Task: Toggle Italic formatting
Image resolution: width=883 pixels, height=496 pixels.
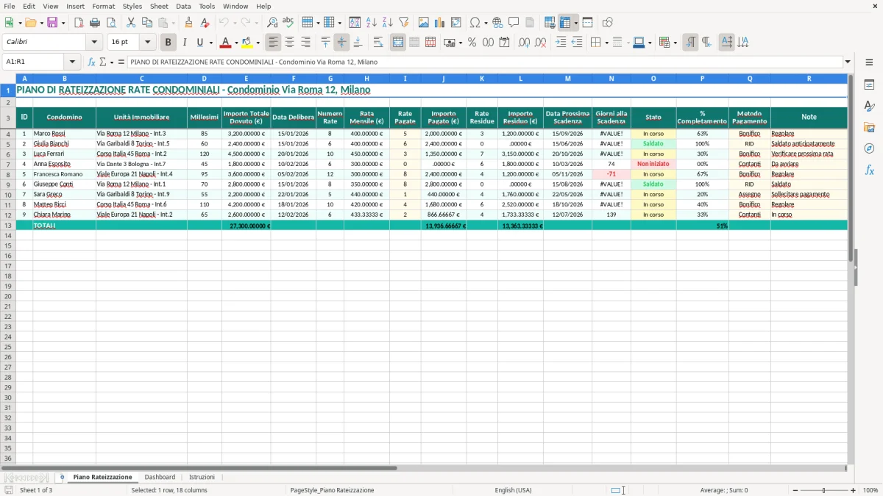Action: click(x=184, y=43)
